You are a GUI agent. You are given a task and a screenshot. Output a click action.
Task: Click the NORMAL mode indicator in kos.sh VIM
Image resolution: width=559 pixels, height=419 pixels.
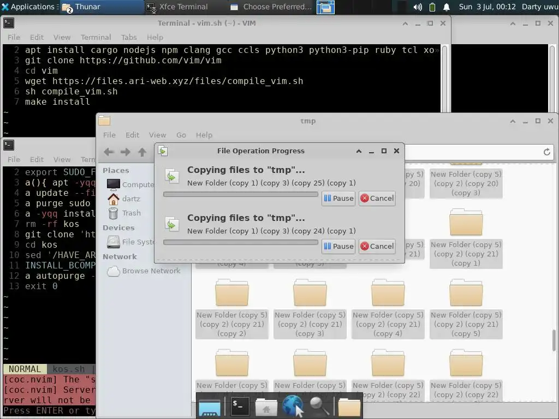(x=25, y=369)
